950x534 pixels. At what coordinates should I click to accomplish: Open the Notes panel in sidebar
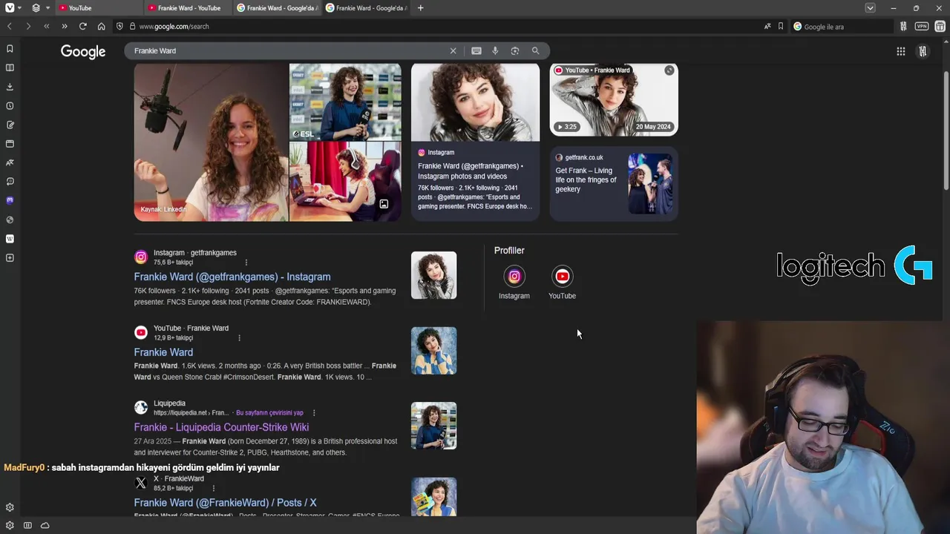click(10, 125)
